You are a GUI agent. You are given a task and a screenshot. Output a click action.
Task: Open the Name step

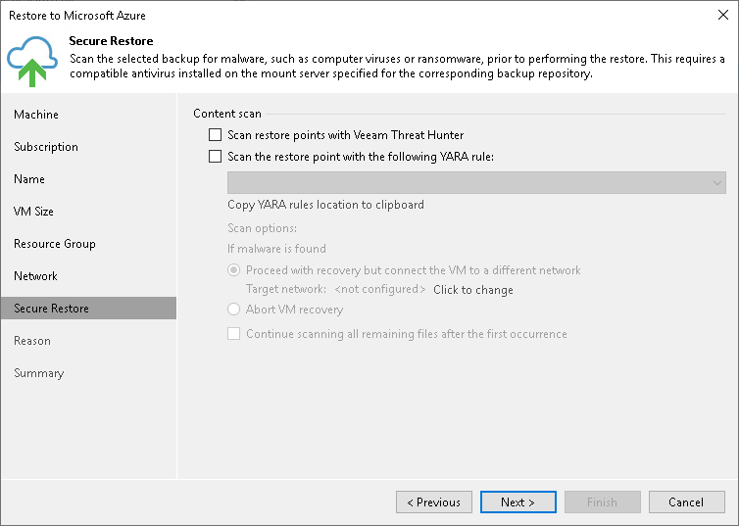pyautogui.click(x=29, y=179)
